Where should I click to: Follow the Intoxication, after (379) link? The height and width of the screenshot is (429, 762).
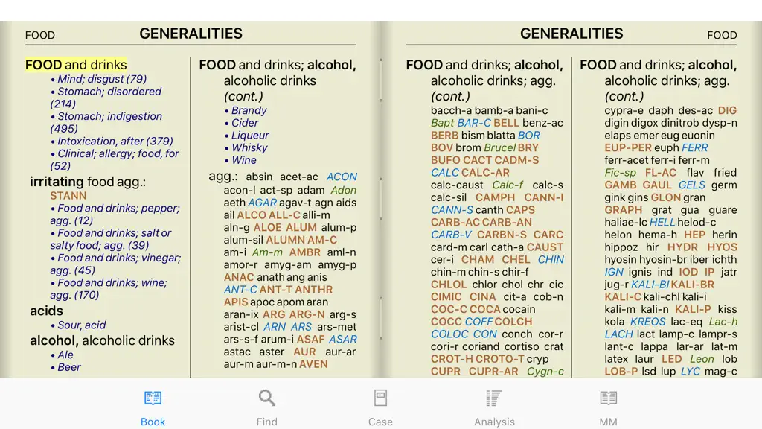[x=115, y=141]
